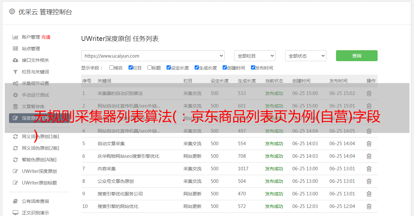414x216 pixels.
Task: Enable the 域名 display field checkbox
Action: pos(111,68)
